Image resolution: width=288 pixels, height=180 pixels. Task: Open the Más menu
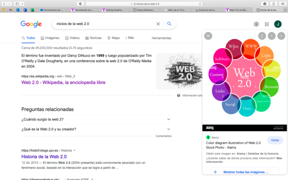(130, 38)
